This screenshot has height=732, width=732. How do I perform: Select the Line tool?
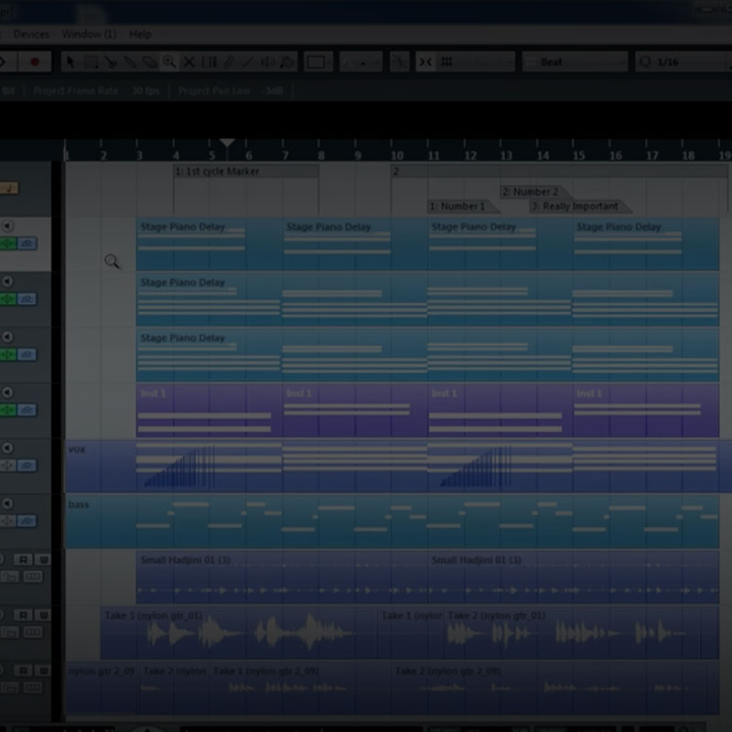248,61
